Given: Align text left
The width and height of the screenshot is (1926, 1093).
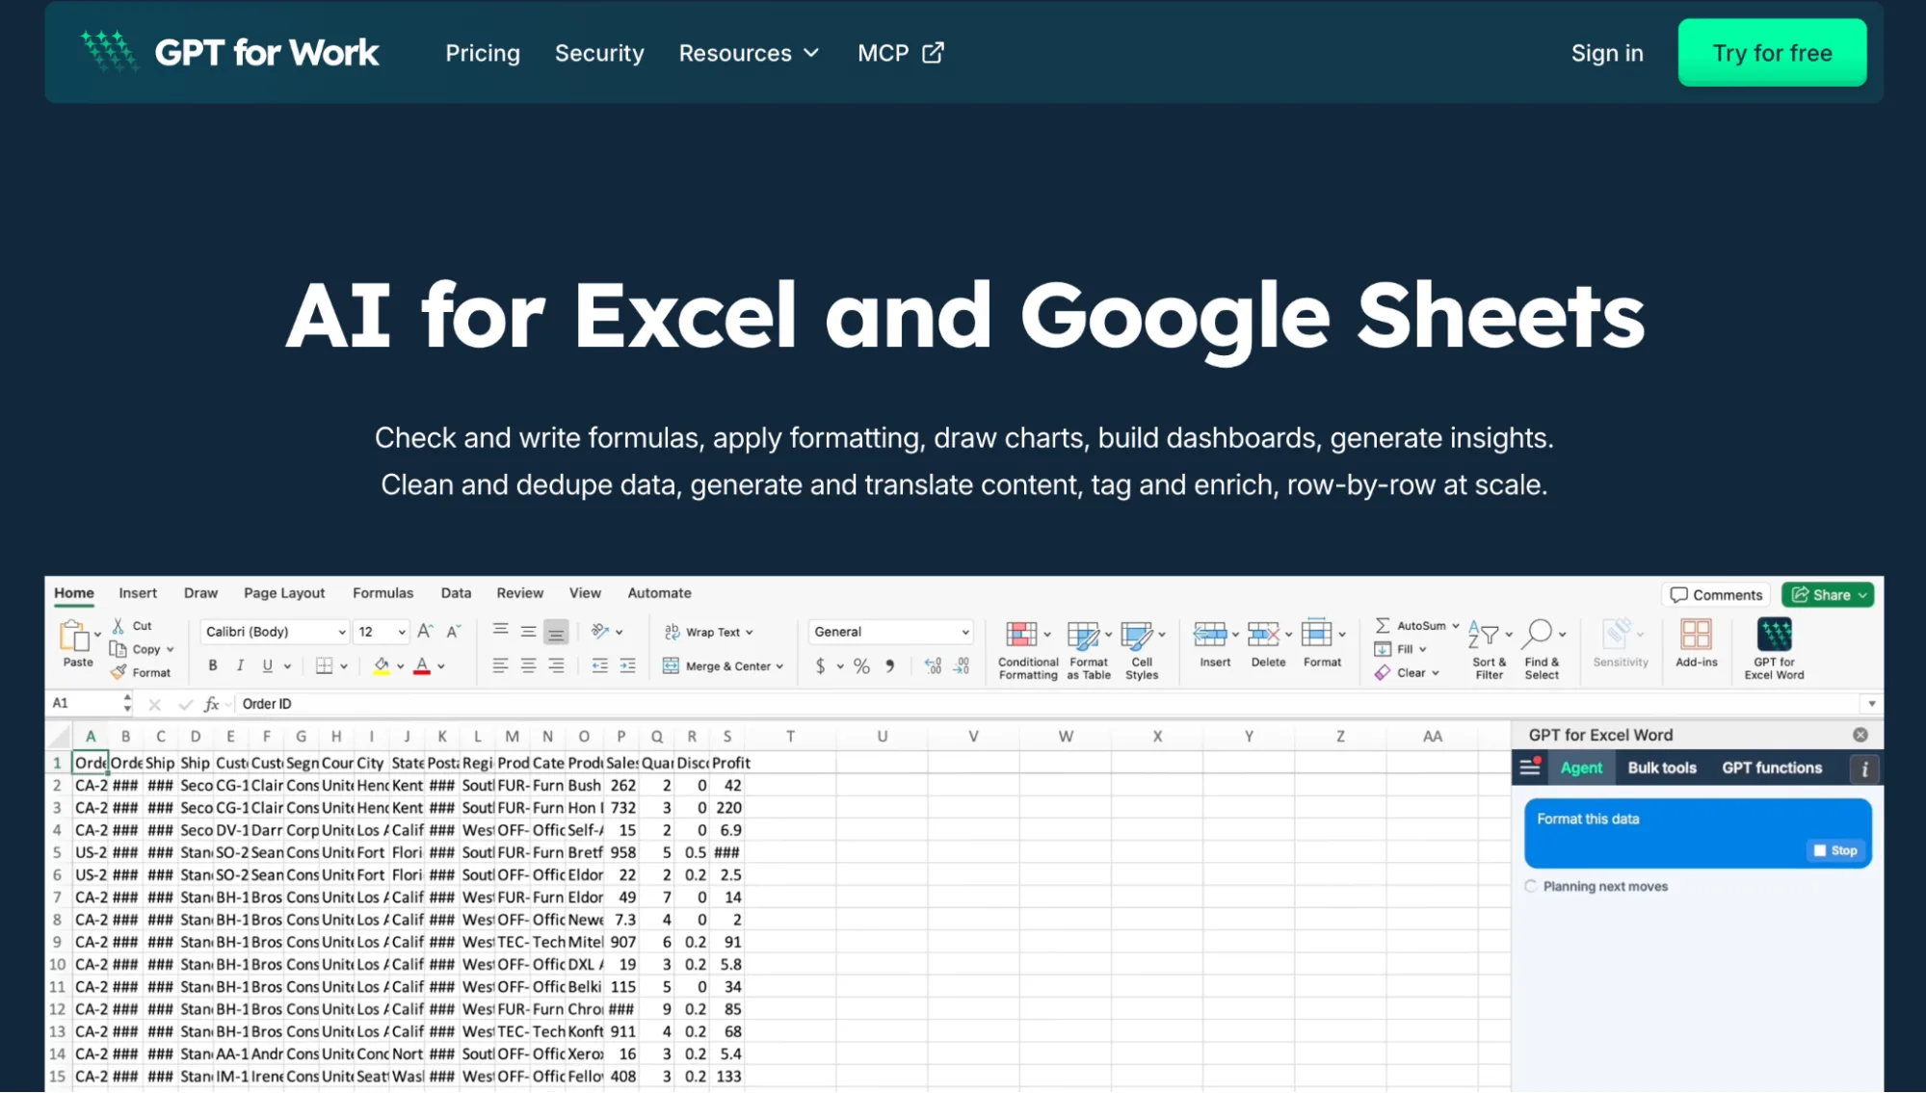Looking at the screenshot, I should pos(500,665).
